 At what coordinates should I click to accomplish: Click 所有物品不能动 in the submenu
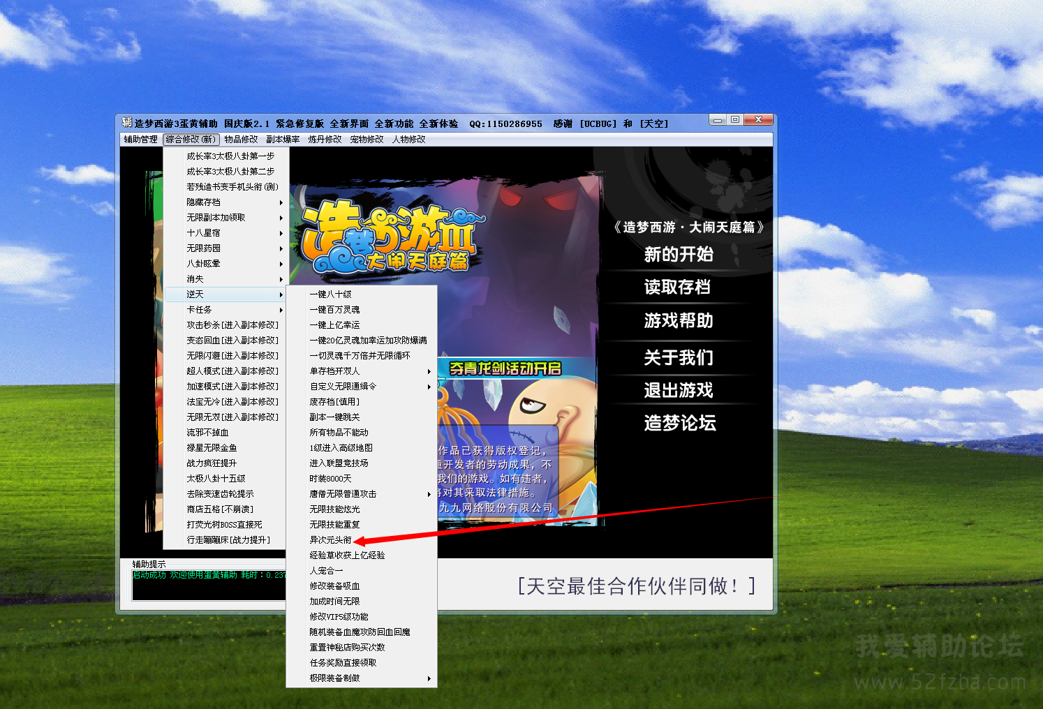tap(362, 433)
